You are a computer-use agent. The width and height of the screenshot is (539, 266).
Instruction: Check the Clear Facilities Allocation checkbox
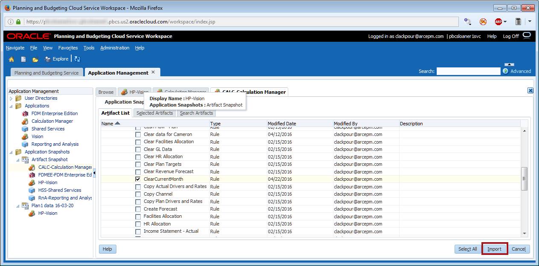point(138,142)
